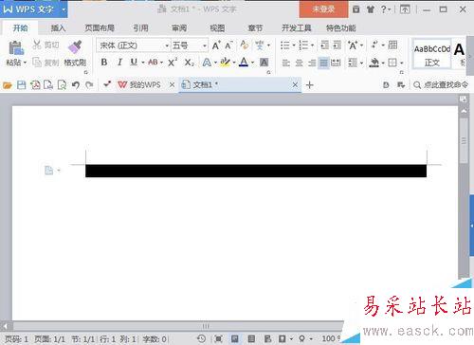This screenshot has width=474, height=345.
Task: Close the 文档1 document tab
Action: pyautogui.click(x=295, y=84)
